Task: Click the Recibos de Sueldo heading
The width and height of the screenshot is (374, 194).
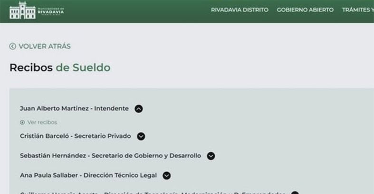Action: pyautogui.click(x=60, y=68)
